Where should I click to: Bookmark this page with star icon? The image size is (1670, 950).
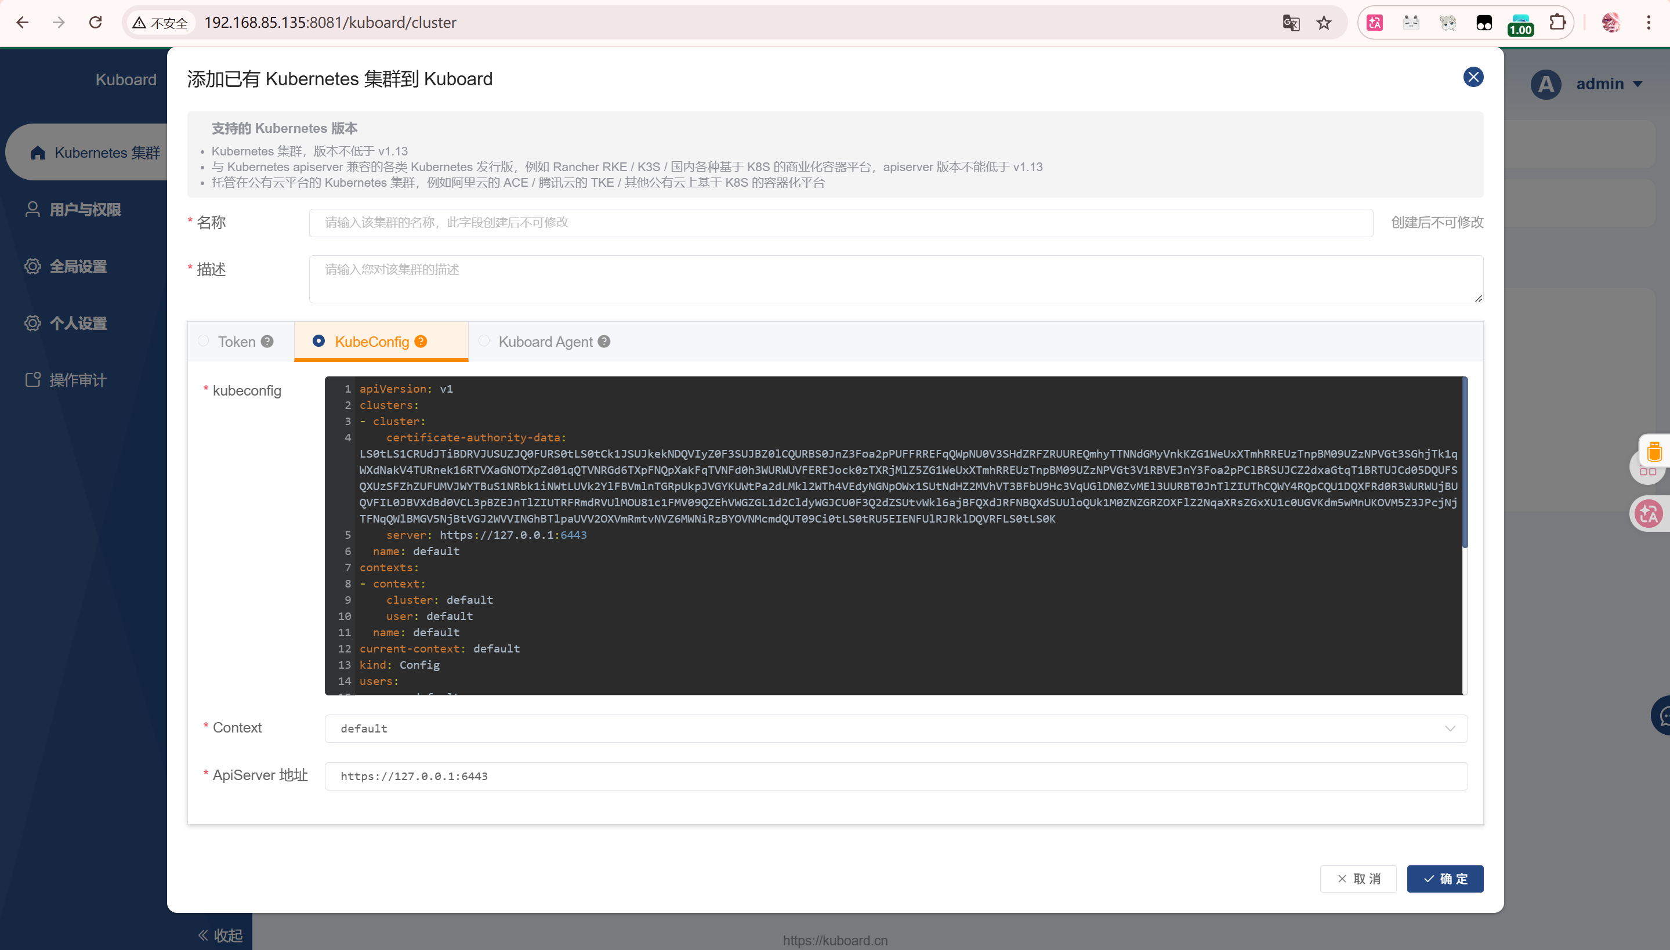click(1324, 23)
